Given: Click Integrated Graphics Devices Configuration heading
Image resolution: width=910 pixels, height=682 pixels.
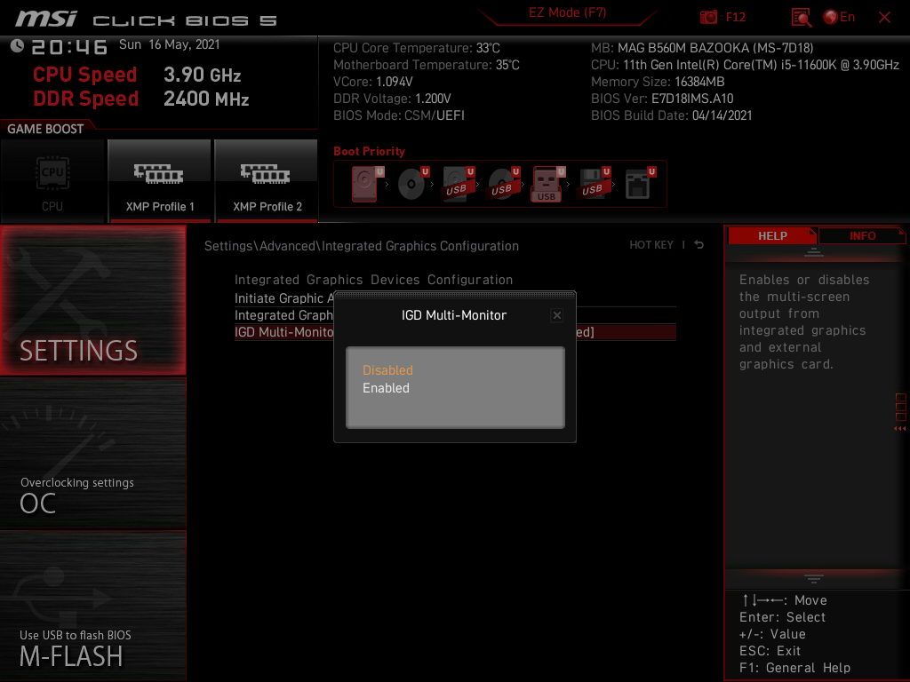Looking at the screenshot, I should pos(373,280).
